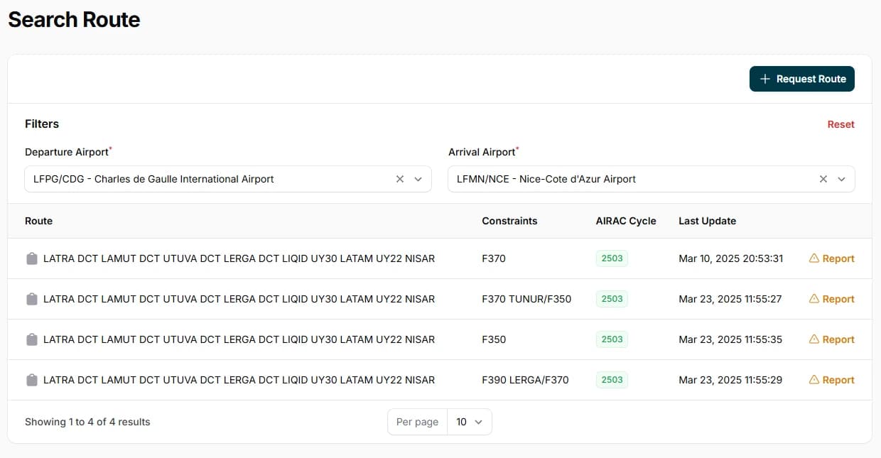The image size is (881, 458).
Task: Click clipboard icon for F390 LERGA/F370 route
Action: pyautogui.click(x=31, y=381)
